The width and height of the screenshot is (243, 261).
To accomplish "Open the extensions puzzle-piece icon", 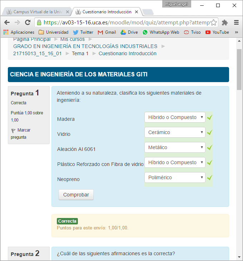I will (224, 23).
